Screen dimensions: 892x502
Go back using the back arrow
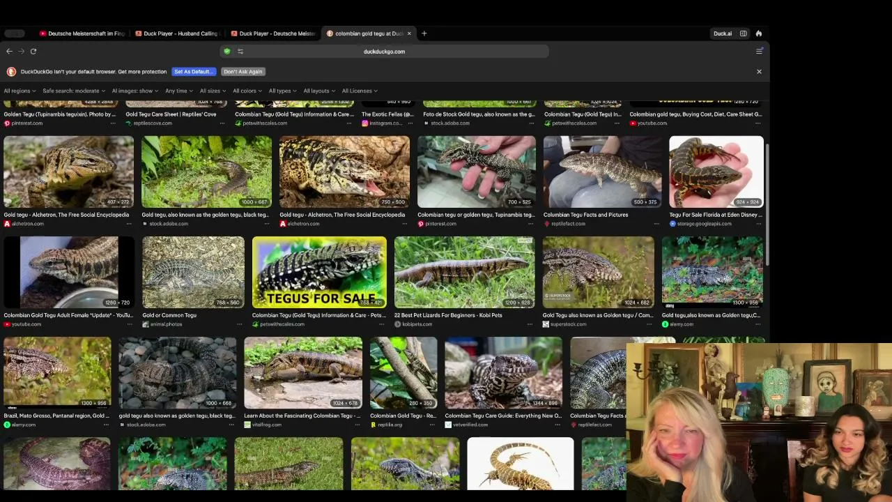(9, 51)
